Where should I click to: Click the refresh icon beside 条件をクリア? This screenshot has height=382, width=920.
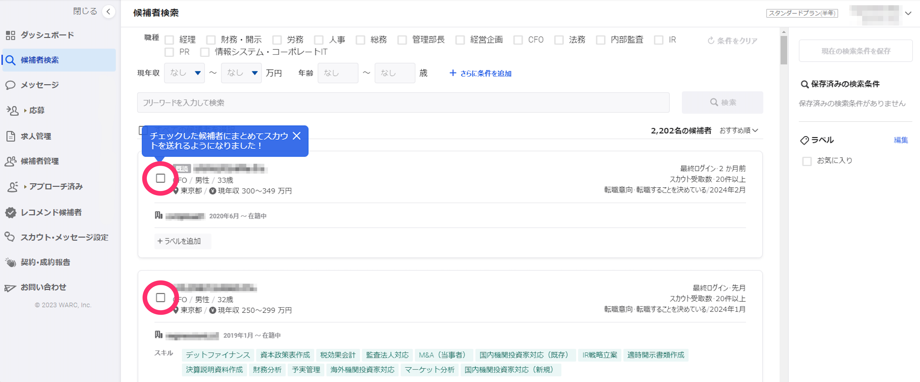[x=711, y=41]
